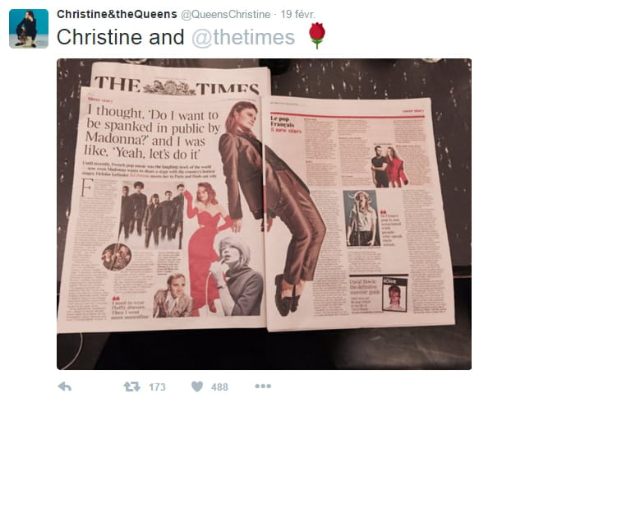Image resolution: width=631 pixels, height=505 pixels.
Task: View the 173 retweet count
Action: point(157,387)
